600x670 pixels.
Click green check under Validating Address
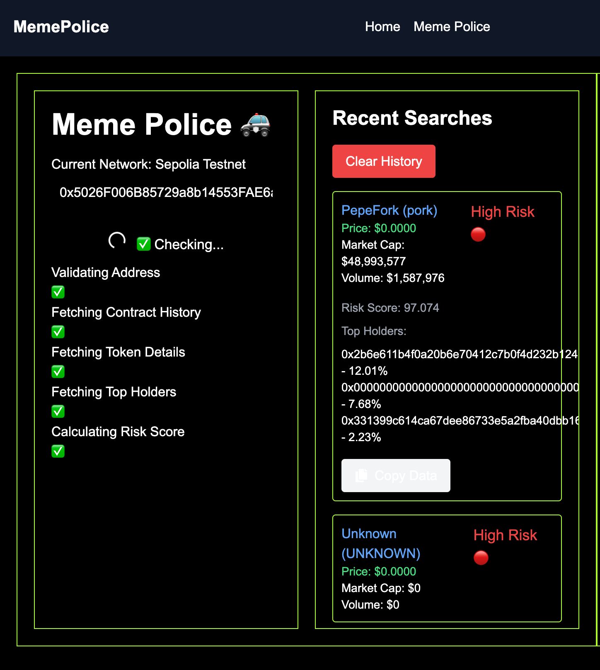tap(58, 292)
